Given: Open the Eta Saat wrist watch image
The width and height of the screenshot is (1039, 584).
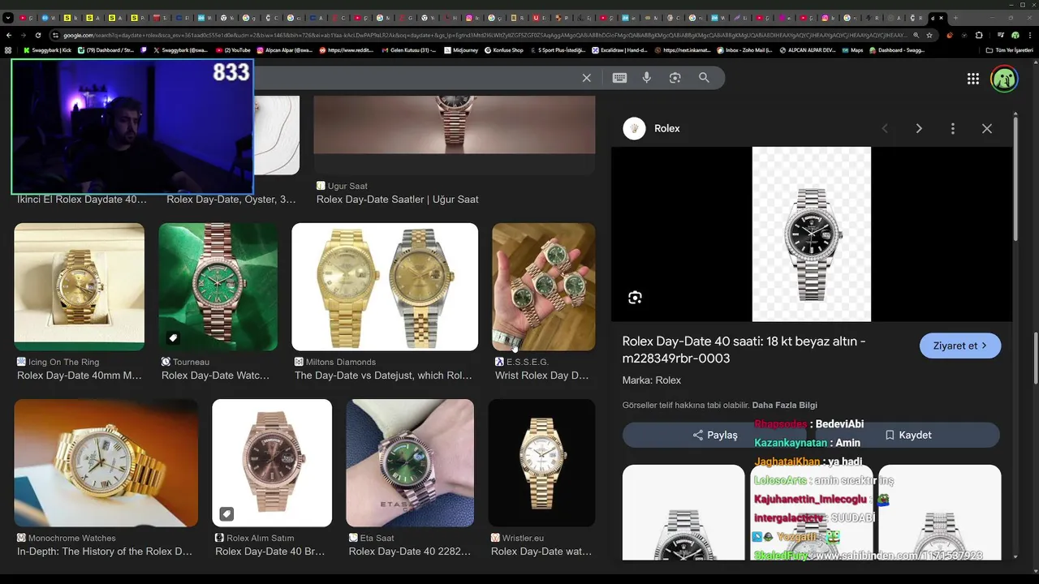Looking at the screenshot, I should coord(410,463).
